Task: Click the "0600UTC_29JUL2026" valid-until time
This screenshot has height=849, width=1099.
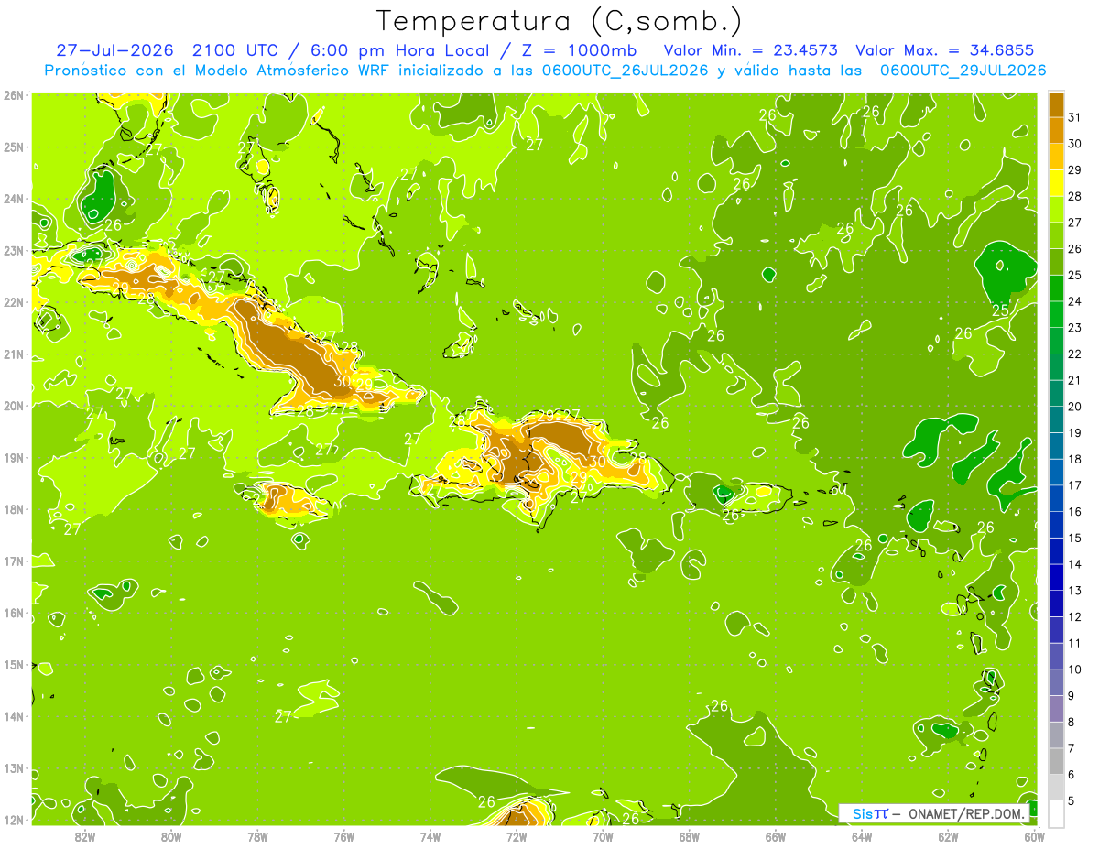Action: [963, 71]
